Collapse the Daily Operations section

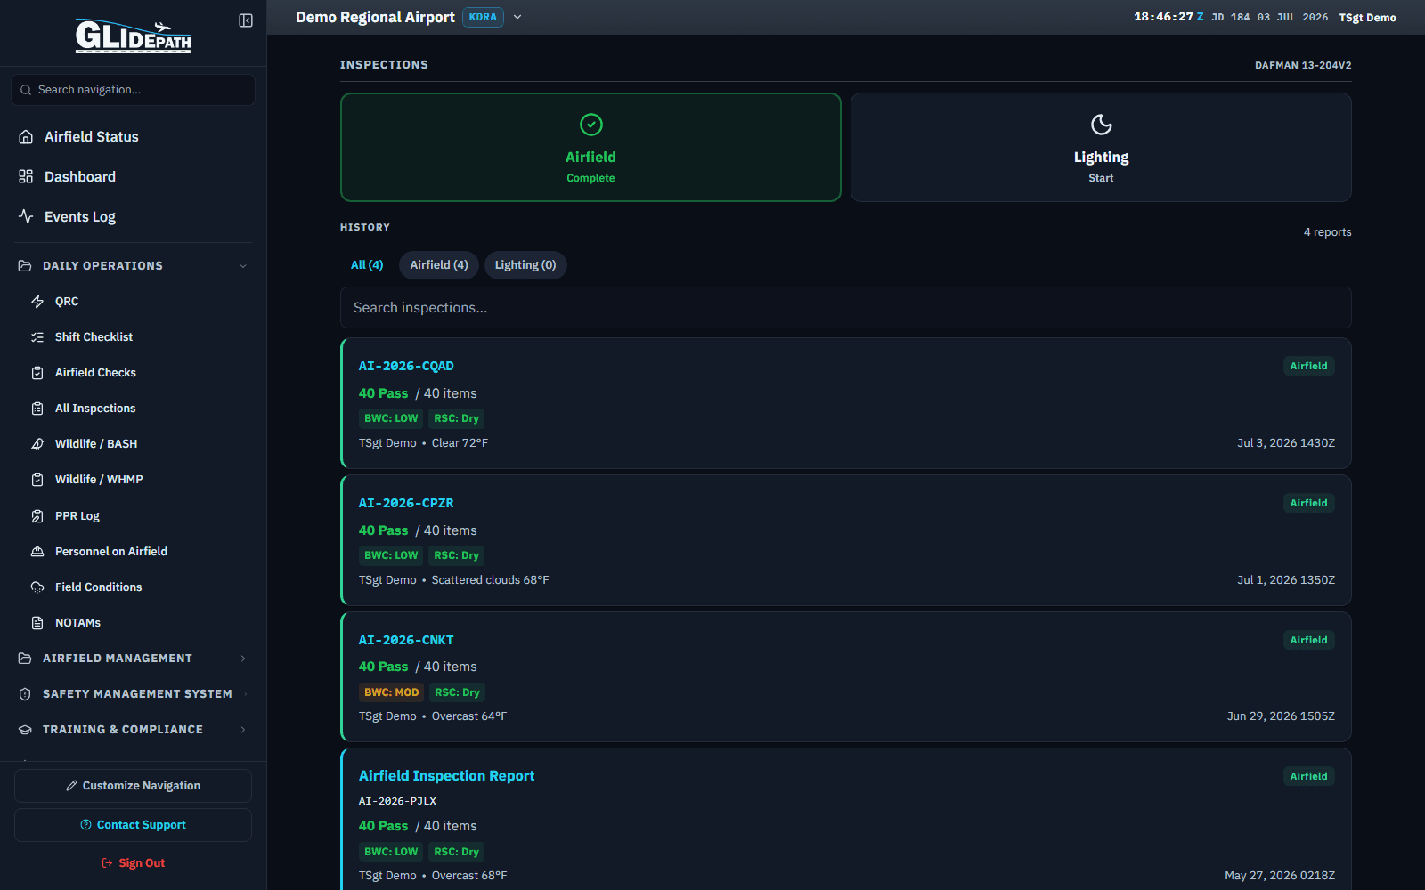(x=243, y=266)
